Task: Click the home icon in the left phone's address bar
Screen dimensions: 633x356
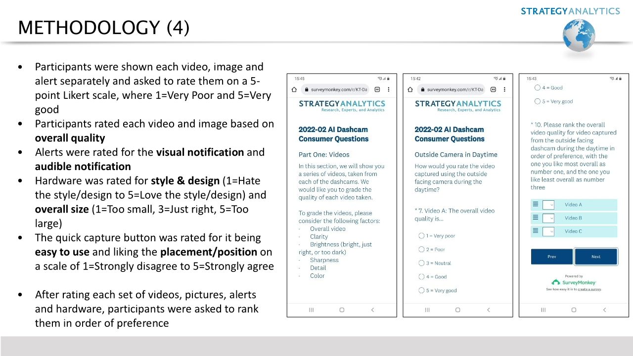Action: pos(294,89)
